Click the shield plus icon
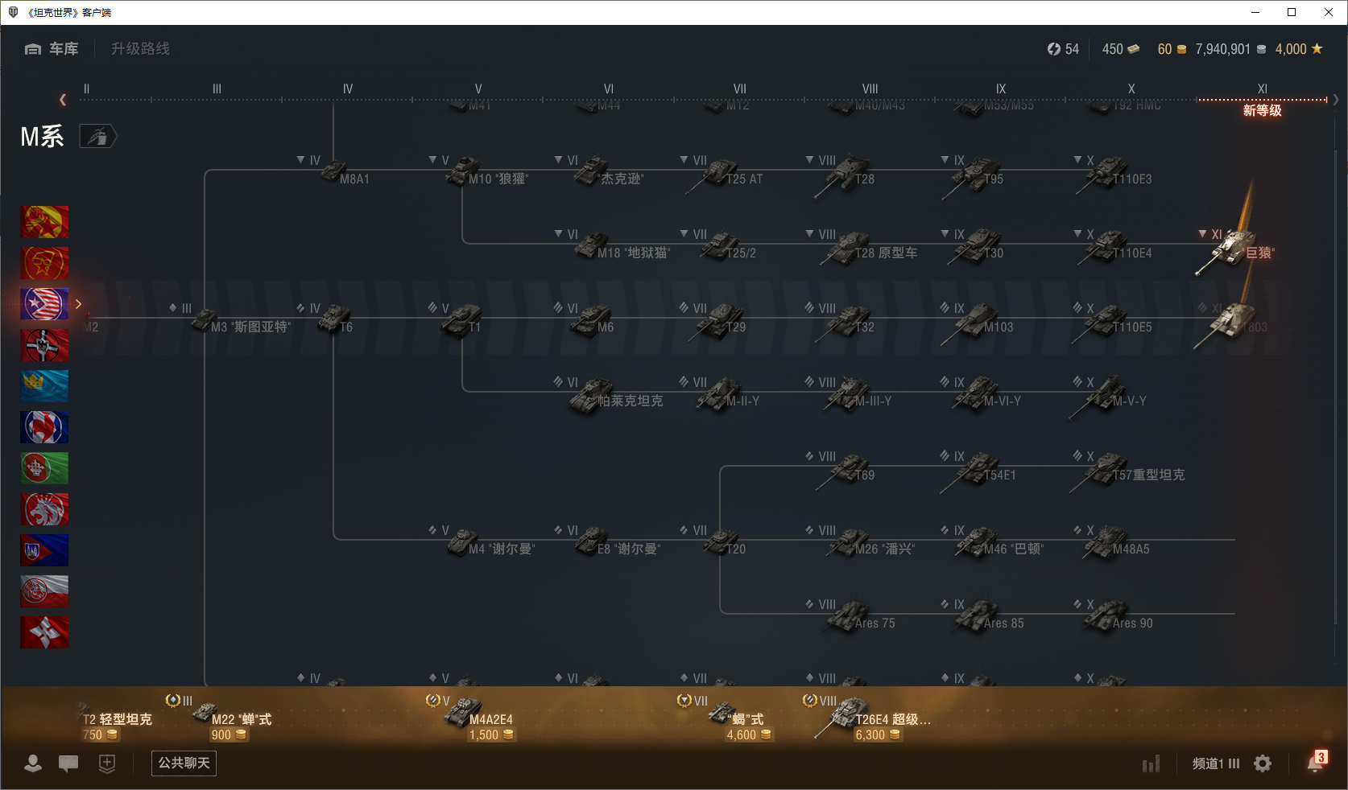The height and width of the screenshot is (790, 1348). (107, 763)
